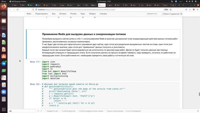Launch Qt Creator from the dock
The height and width of the screenshot is (113, 200).
4,71
